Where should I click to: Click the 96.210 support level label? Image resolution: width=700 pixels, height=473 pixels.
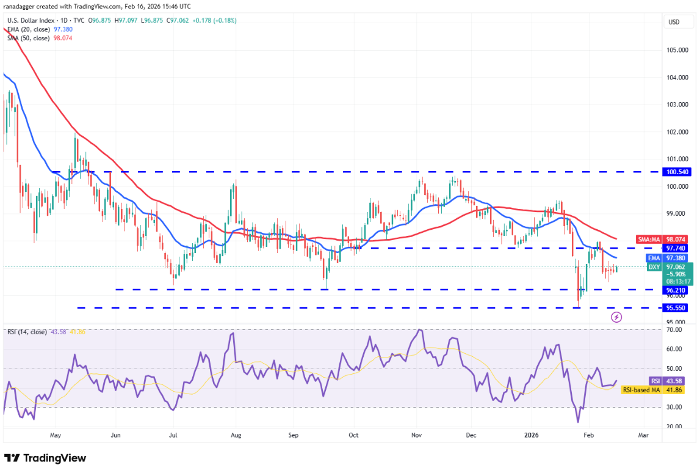[x=677, y=290]
